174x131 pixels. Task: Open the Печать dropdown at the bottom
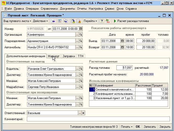pyautogui.click(x=127, y=127)
